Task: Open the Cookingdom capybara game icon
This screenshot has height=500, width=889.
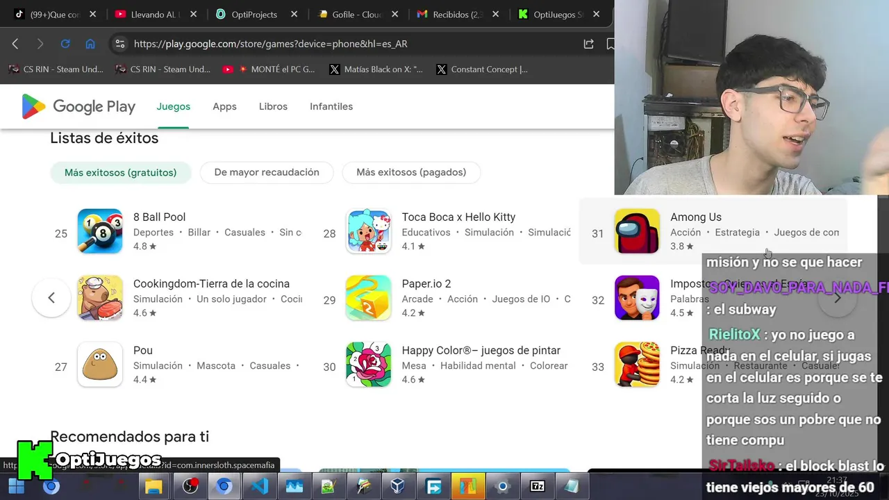Action: [x=100, y=298]
